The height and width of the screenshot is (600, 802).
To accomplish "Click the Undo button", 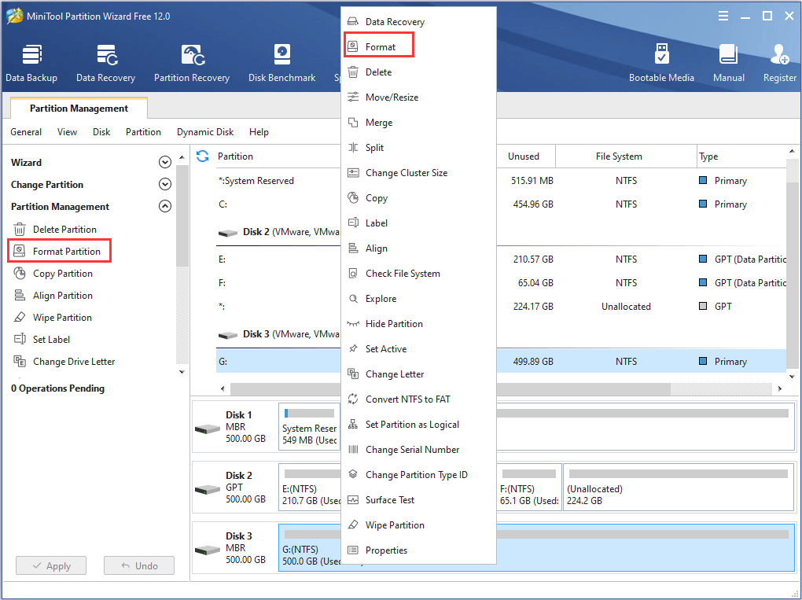I will [x=139, y=565].
